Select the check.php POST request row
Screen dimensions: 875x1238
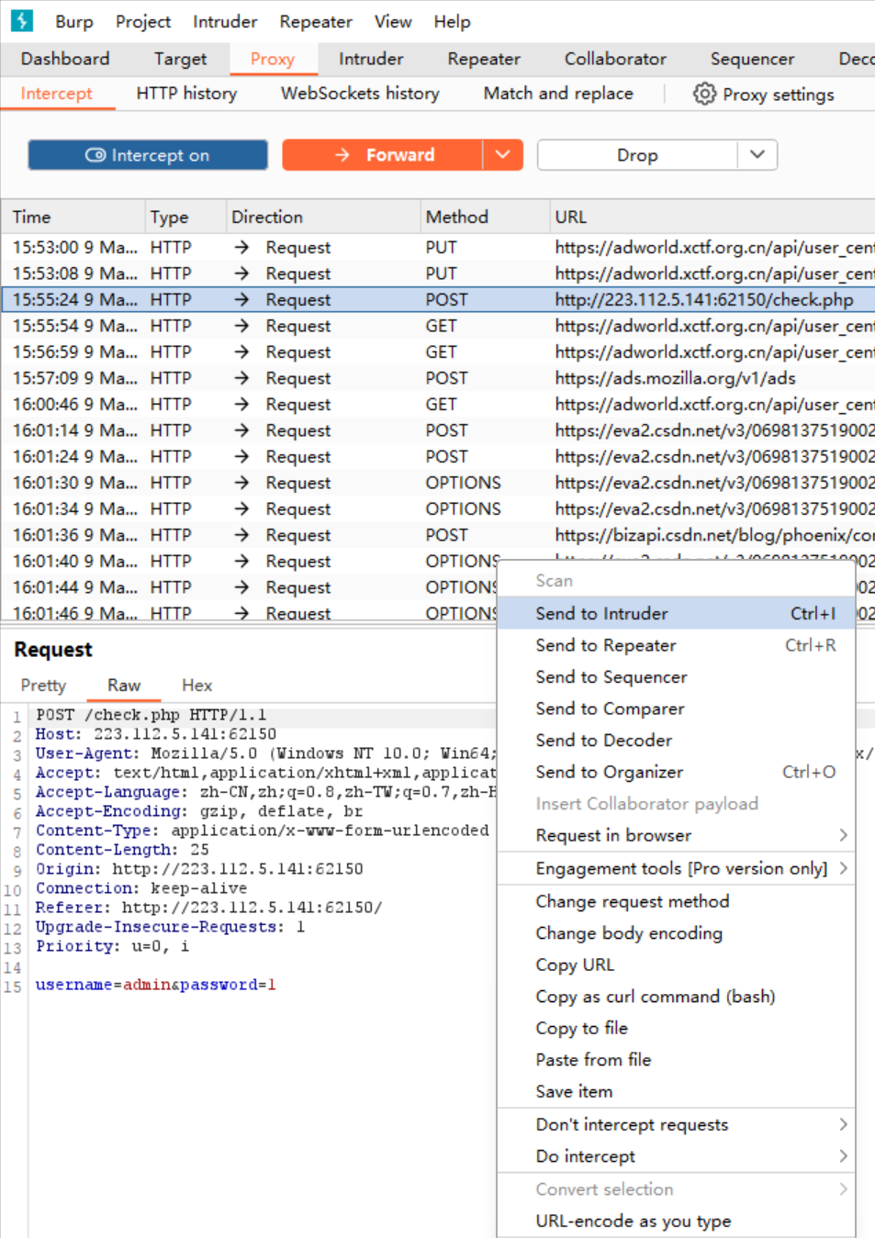pos(438,300)
